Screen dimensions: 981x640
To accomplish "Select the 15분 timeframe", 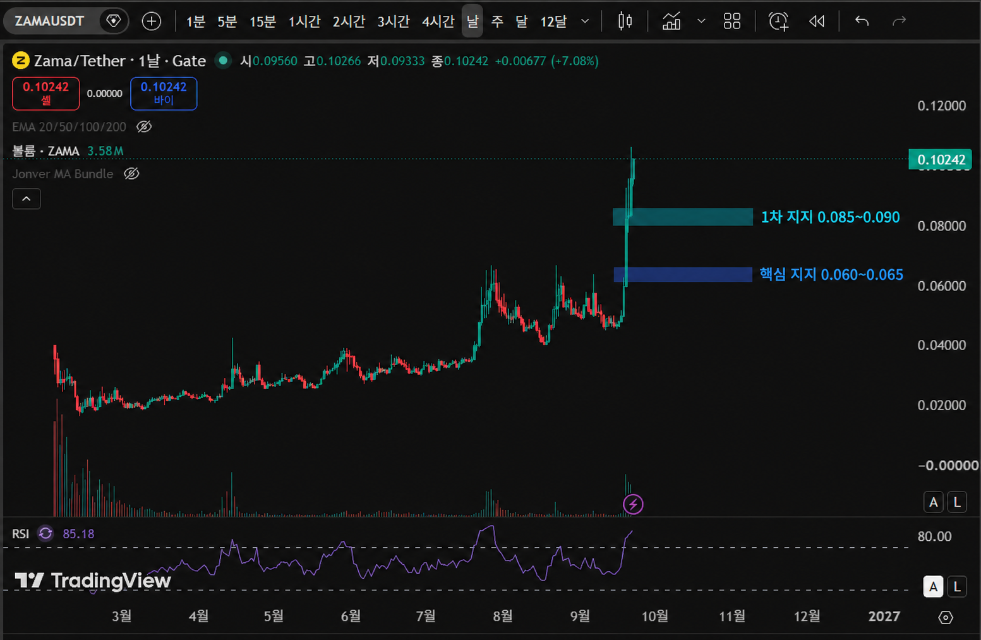I will click(x=263, y=21).
